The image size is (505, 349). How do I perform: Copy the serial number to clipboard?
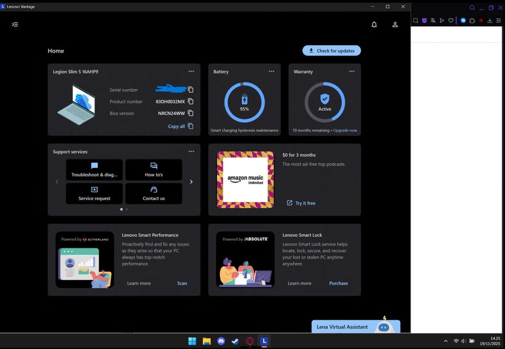(x=190, y=90)
